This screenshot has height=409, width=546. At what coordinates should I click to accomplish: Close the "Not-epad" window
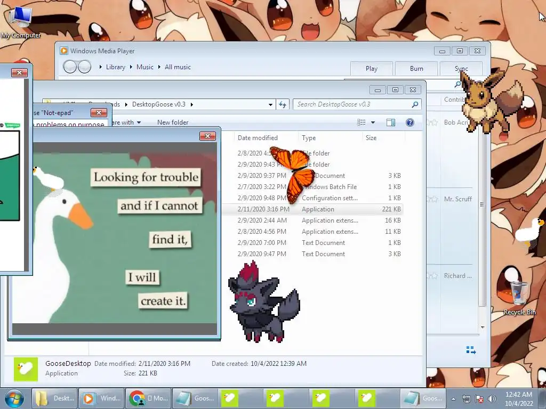(99, 112)
